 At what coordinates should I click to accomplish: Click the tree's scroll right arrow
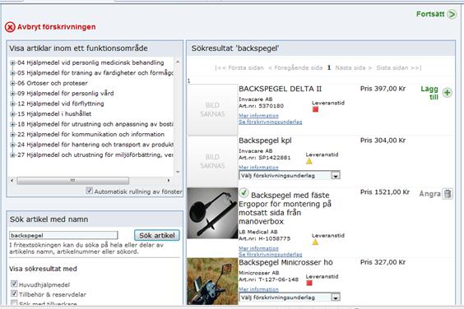point(169,180)
